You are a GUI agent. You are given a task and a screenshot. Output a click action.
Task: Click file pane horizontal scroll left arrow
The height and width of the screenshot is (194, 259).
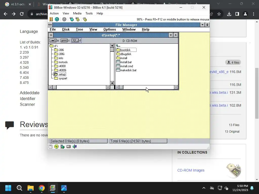pyautogui.click(x=117, y=87)
